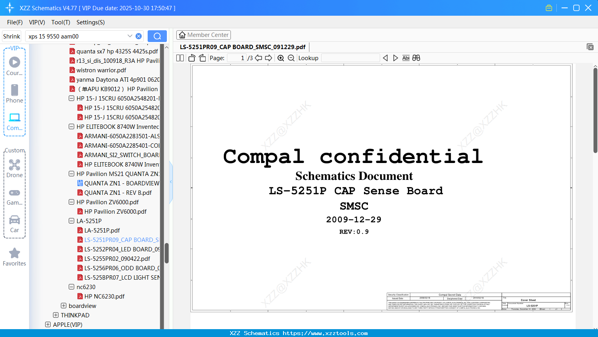This screenshot has height=337, width=598.
Task: Close the open PDF tab panel icon
Action: pos(590,47)
